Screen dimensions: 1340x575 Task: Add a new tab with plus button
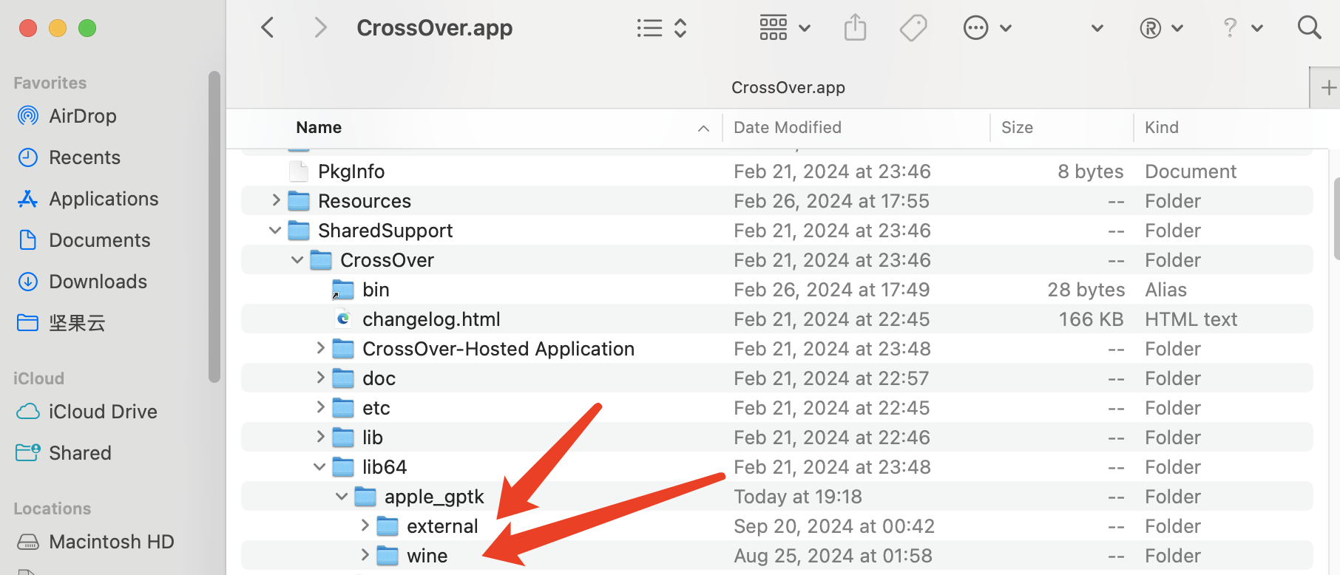coord(1328,88)
